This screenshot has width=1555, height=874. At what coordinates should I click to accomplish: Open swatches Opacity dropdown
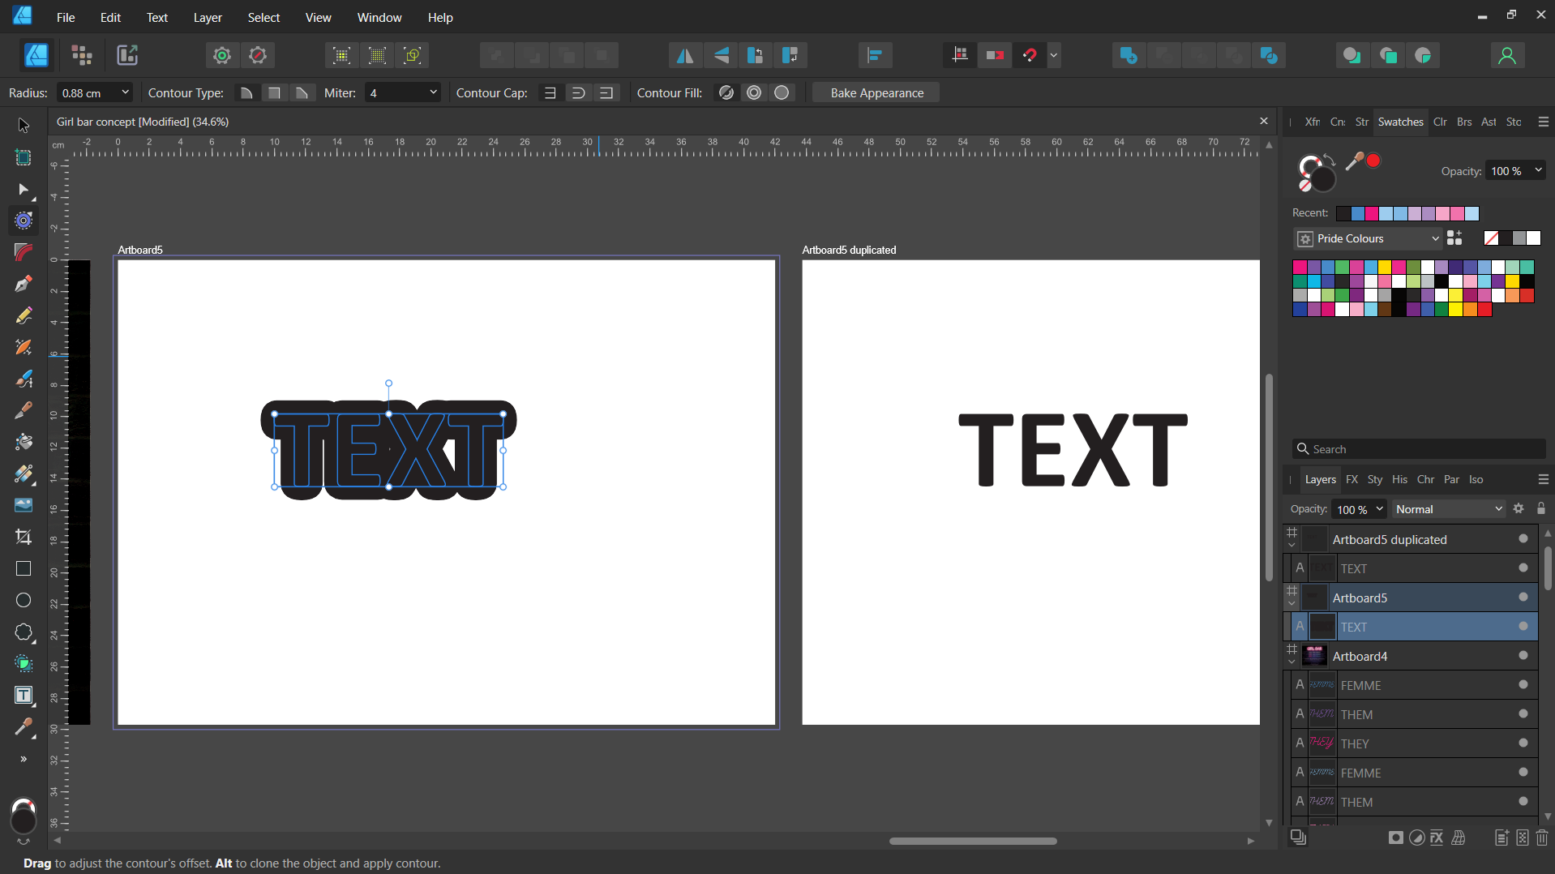coord(1538,170)
